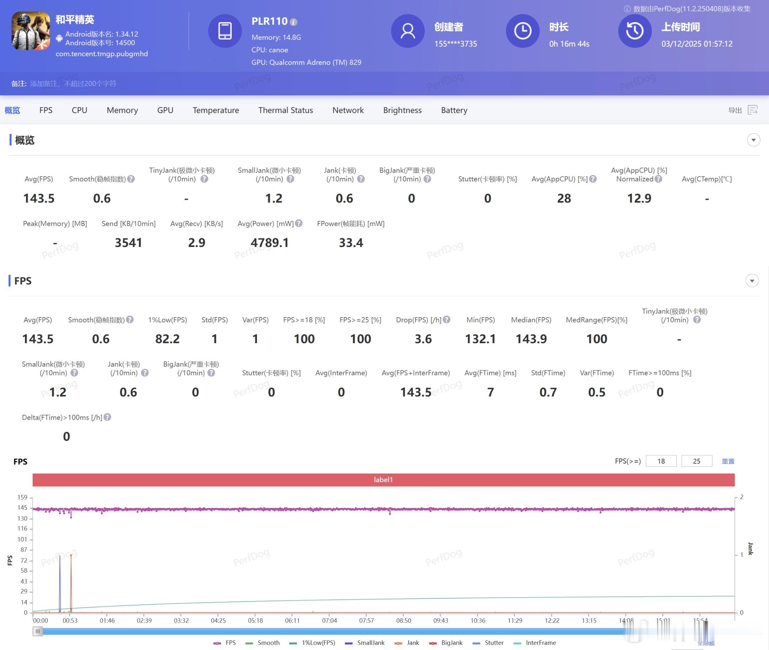Click the 重置 reset link
This screenshot has height=650, width=769.
pos(728,461)
